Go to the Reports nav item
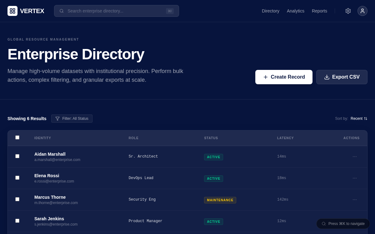Viewport: 375px width, 234px height. click(319, 11)
